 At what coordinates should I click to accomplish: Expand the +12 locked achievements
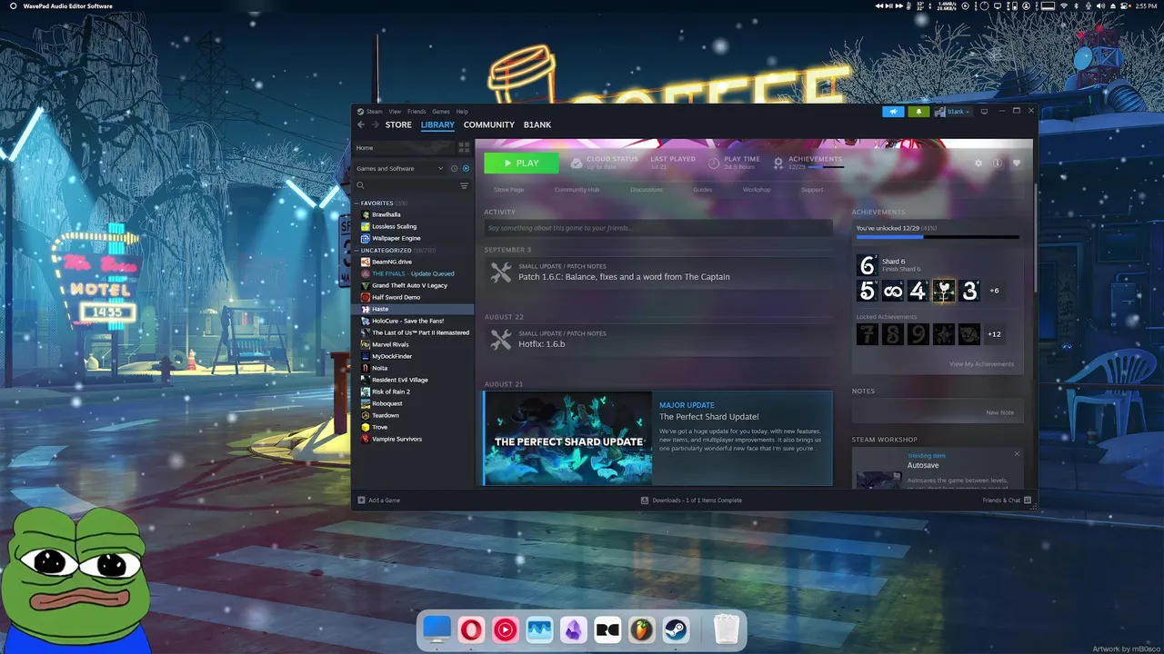994,334
